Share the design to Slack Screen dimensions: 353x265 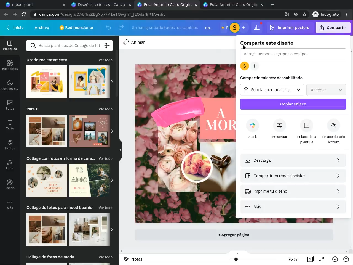coord(253,129)
